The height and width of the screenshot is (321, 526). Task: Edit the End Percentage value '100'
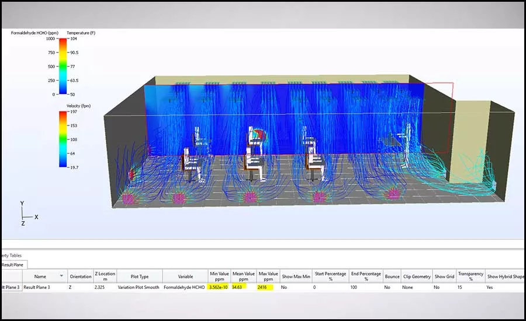[366, 287]
